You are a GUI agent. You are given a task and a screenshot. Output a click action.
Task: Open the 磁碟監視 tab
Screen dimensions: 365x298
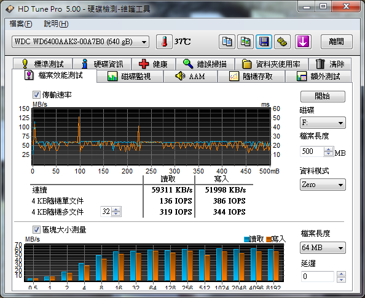click(x=130, y=77)
